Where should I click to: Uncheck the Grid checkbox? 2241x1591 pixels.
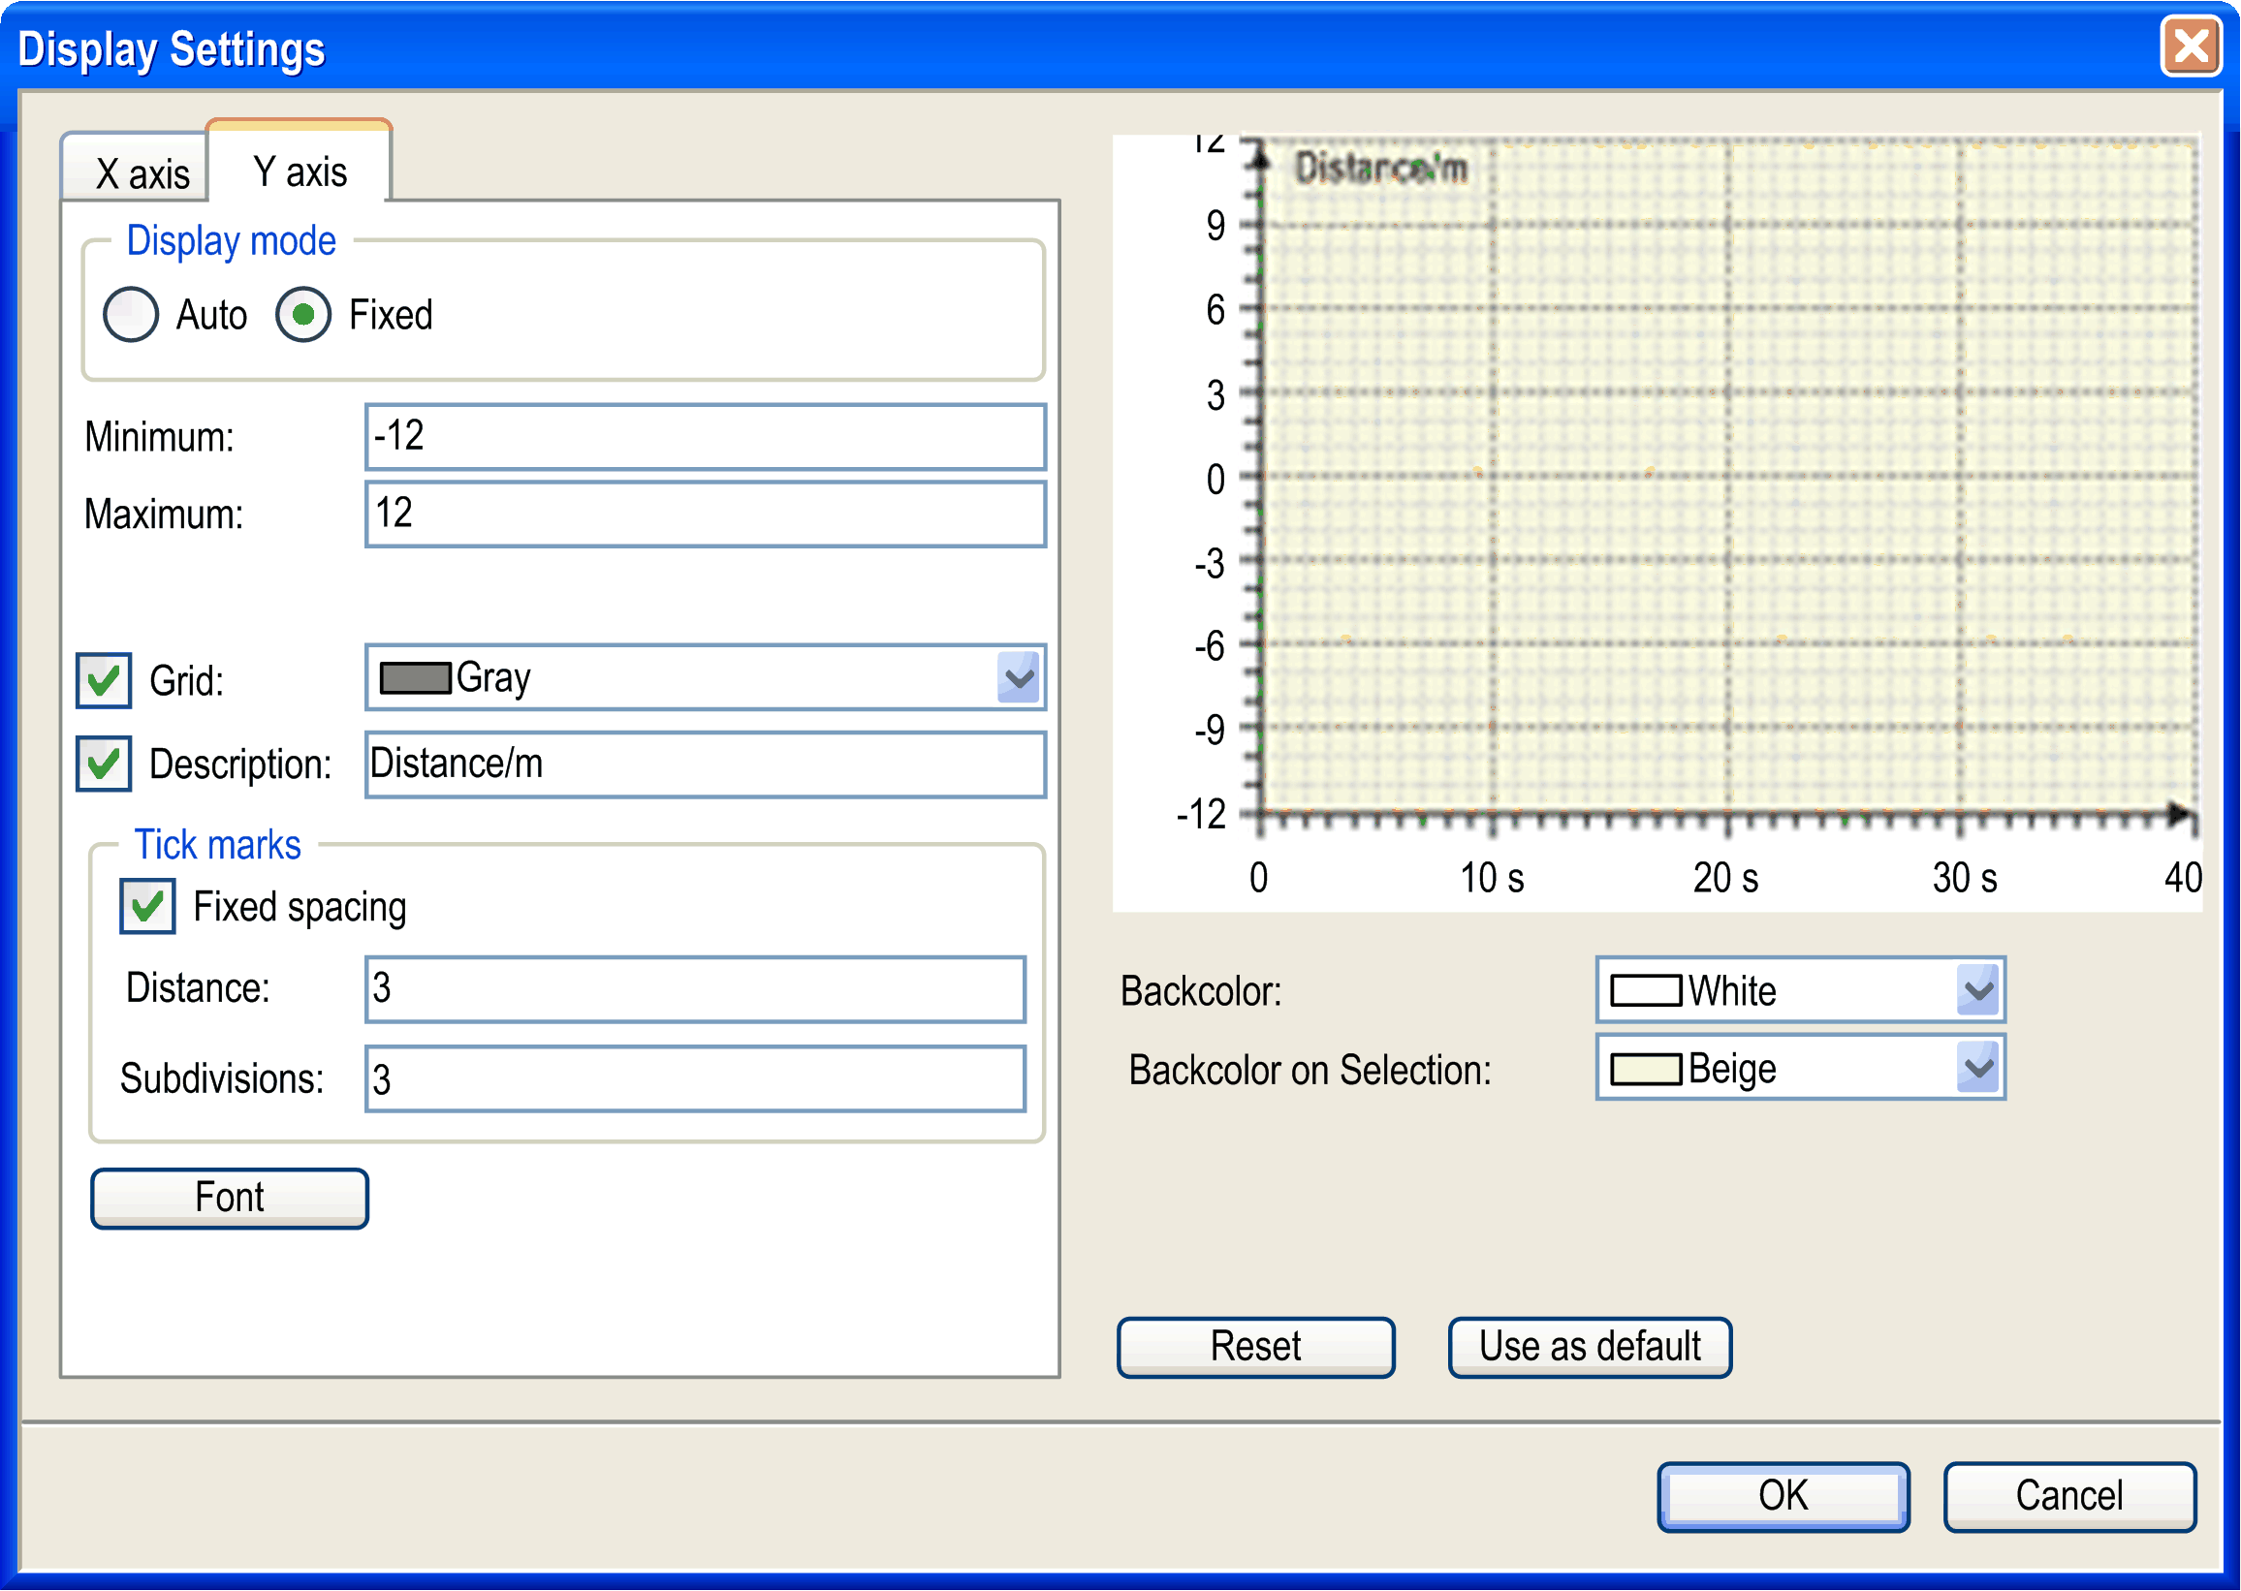104,680
